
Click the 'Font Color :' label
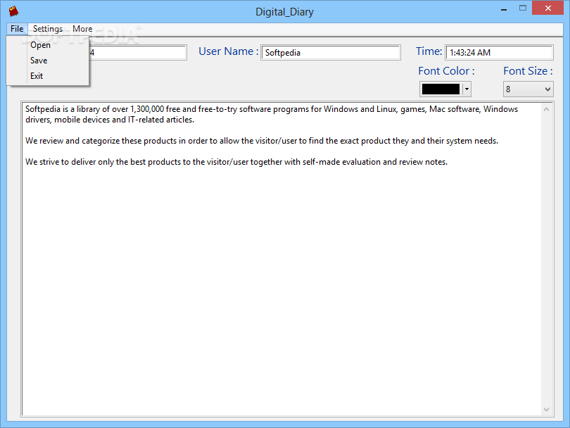click(446, 71)
